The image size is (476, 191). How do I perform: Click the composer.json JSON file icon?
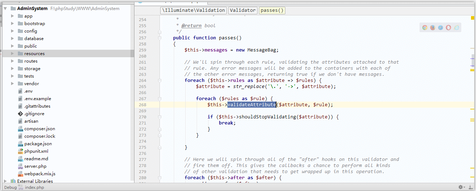coord(20,129)
